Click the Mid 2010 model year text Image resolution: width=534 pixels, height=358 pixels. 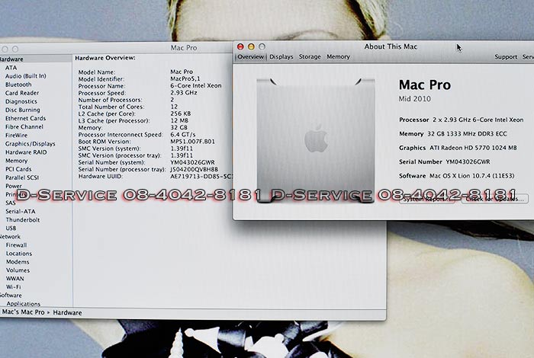(414, 99)
